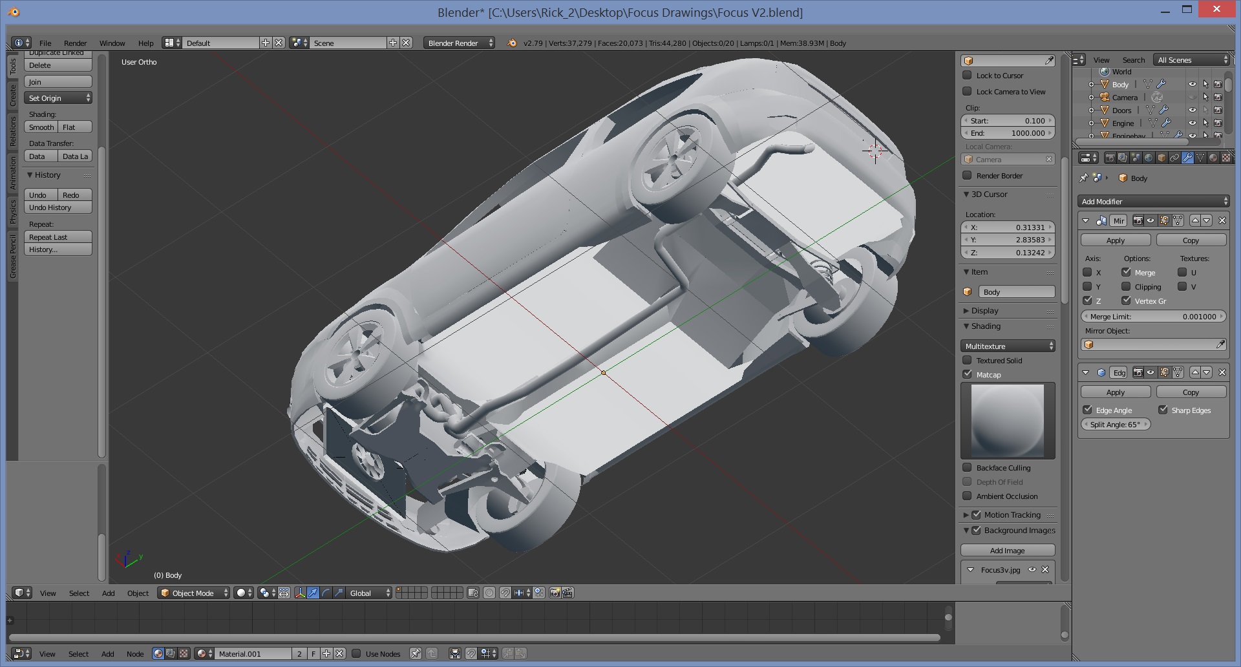This screenshot has width=1241, height=667.
Task: Open the Modifiers properties tab wrench icon
Action: 1187,158
